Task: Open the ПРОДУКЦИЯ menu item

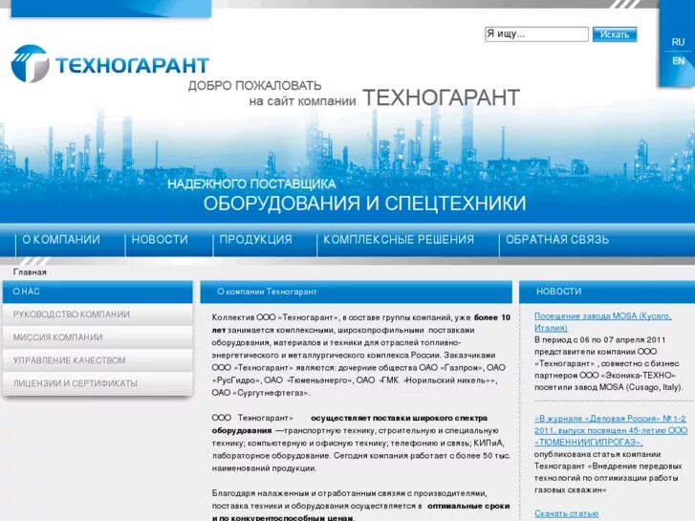Action: coord(256,240)
